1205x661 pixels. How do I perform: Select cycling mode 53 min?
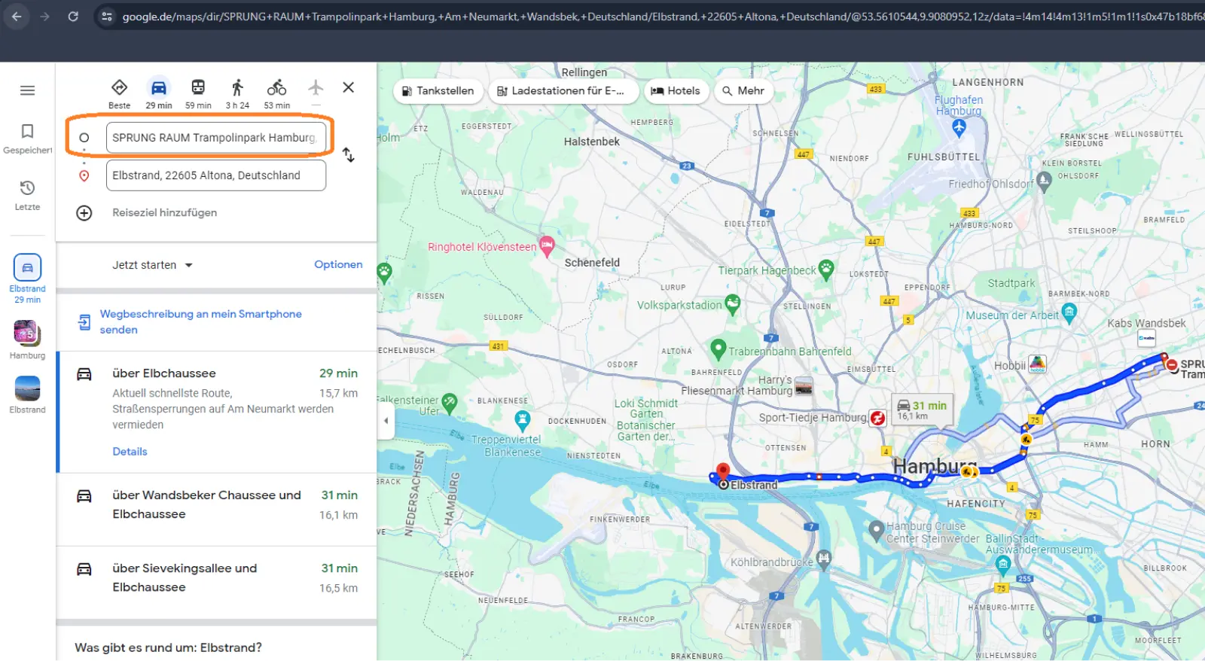[276, 94]
